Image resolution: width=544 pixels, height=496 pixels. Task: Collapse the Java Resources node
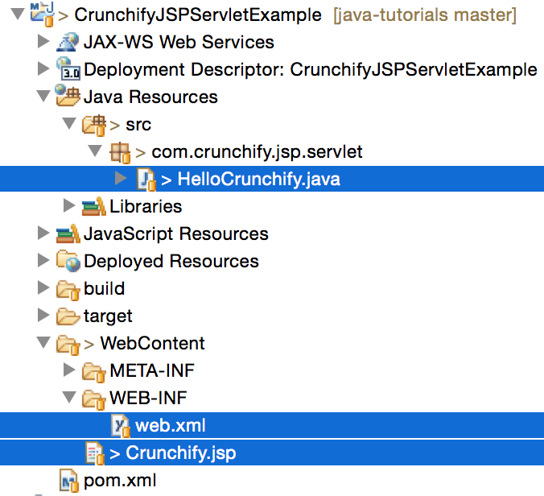point(43,97)
